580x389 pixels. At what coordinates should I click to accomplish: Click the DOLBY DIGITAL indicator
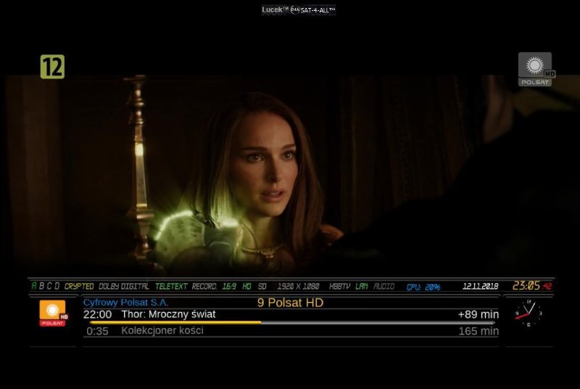124,286
